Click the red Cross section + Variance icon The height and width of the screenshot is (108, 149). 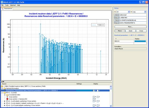pos(7,99)
